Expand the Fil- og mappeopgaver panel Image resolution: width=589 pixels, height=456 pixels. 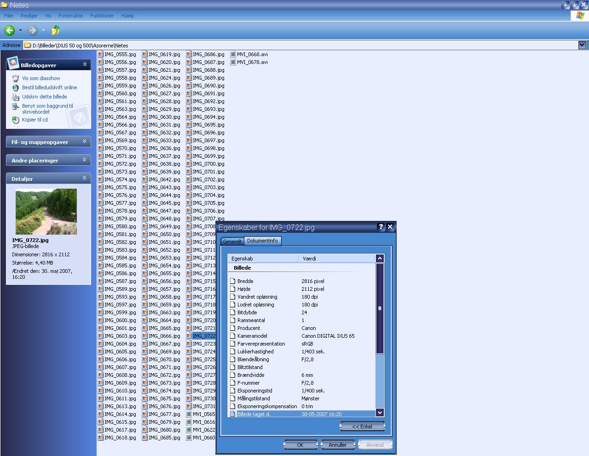click(85, 142)
